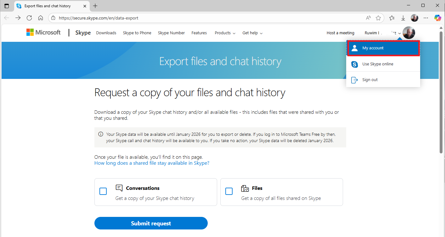Image resolution: width=445 pixels, height=237 pixels.
Task: Activate the Read aloud icon
Action: pos(368,18)
